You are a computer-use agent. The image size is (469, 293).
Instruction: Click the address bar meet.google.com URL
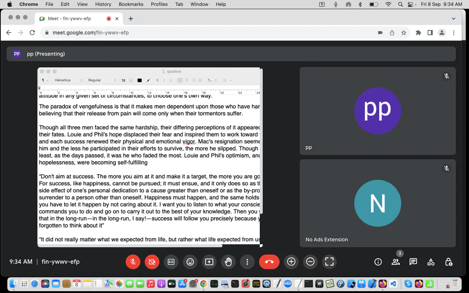click(91, 33)
